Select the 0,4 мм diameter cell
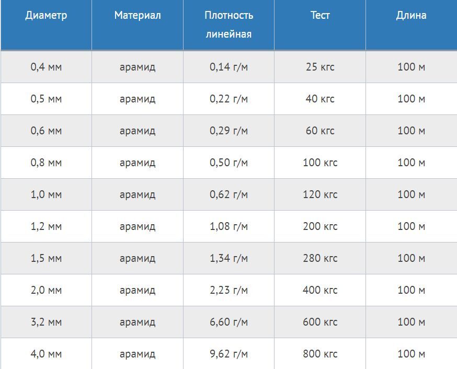Screen dimensions: 457x369 click(46, 67)
